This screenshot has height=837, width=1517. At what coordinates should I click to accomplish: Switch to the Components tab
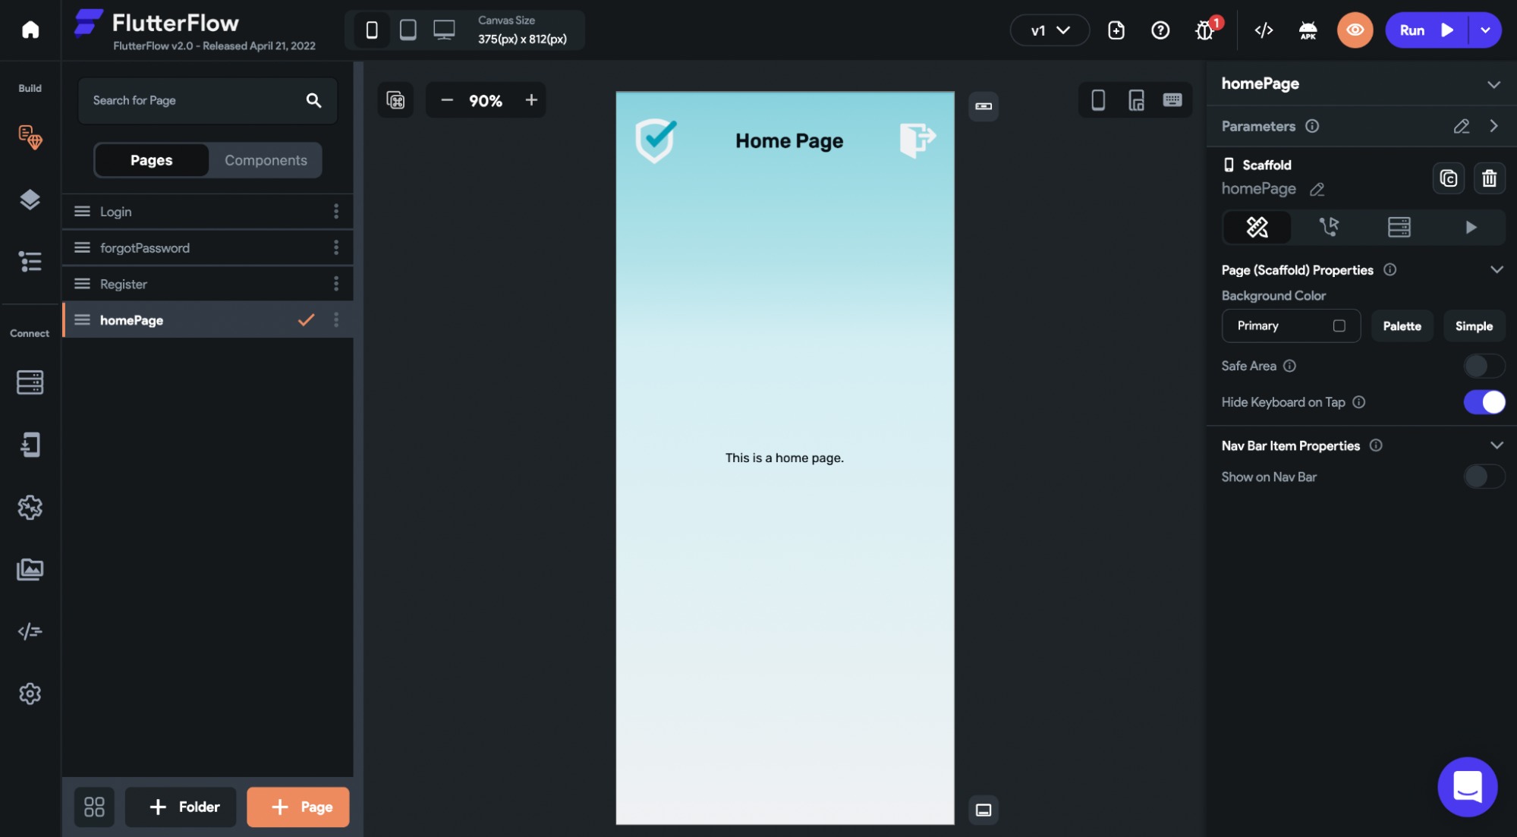click(x=266, y=160)
